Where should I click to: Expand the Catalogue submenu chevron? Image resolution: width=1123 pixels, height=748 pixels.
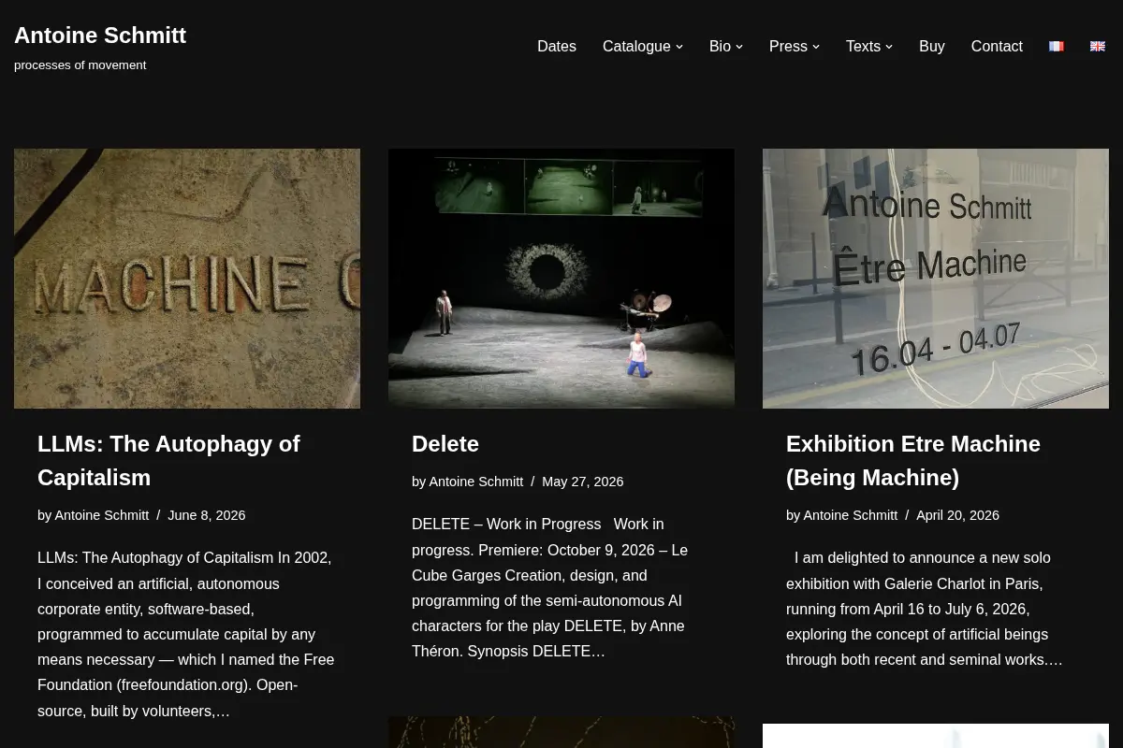(679, 47)
